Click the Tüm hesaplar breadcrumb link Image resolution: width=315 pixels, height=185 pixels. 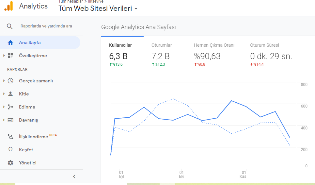[x=71, y=1]
